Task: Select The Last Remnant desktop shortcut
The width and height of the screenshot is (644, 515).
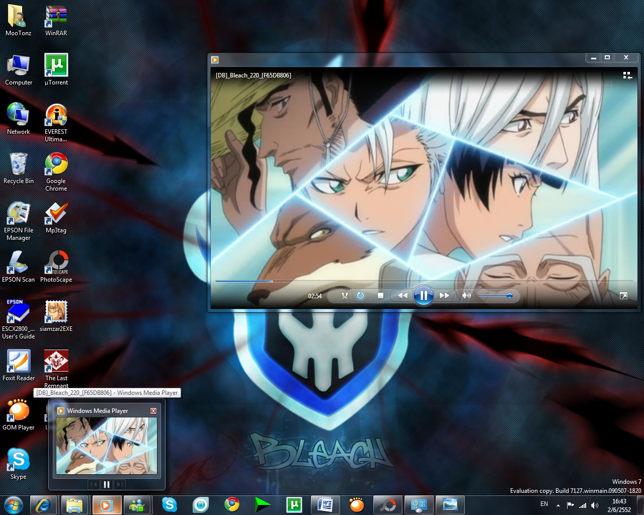Action: click(x=56, y=368)
